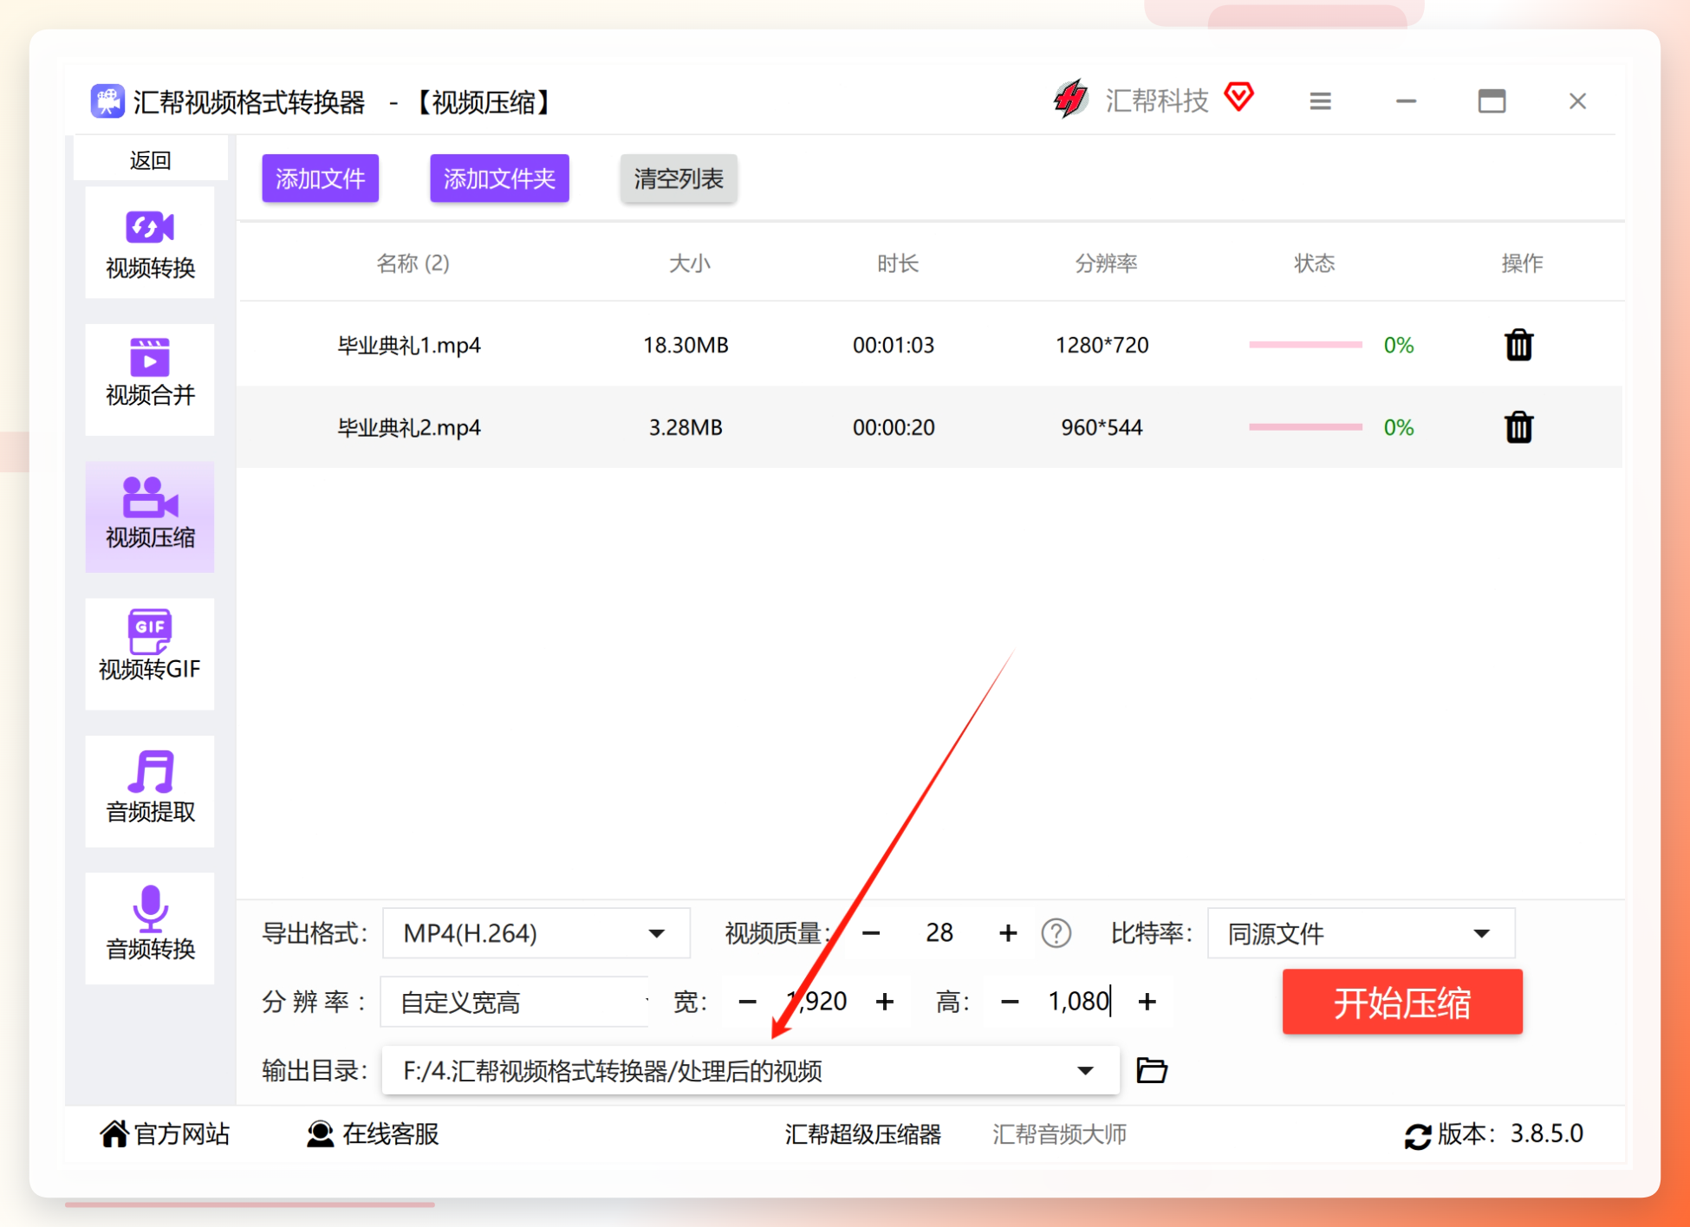
Task: Select the 毕业典礼2.mp4 file name
Action: pos(408,427)
